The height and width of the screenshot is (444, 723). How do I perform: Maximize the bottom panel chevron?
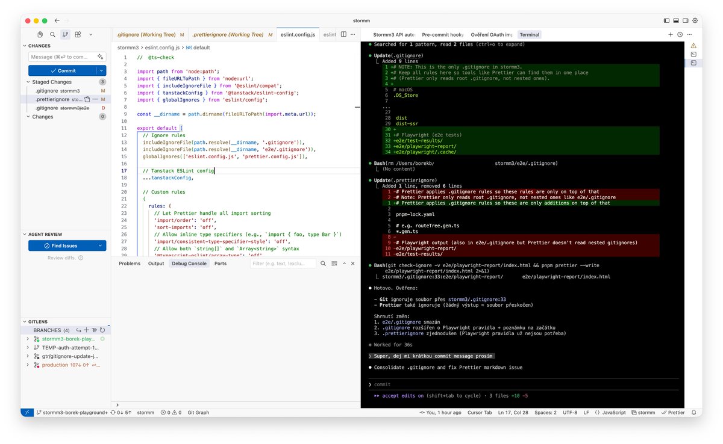[343, 264]
